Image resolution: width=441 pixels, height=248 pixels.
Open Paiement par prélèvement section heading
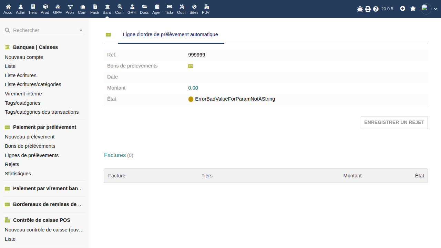45,127
